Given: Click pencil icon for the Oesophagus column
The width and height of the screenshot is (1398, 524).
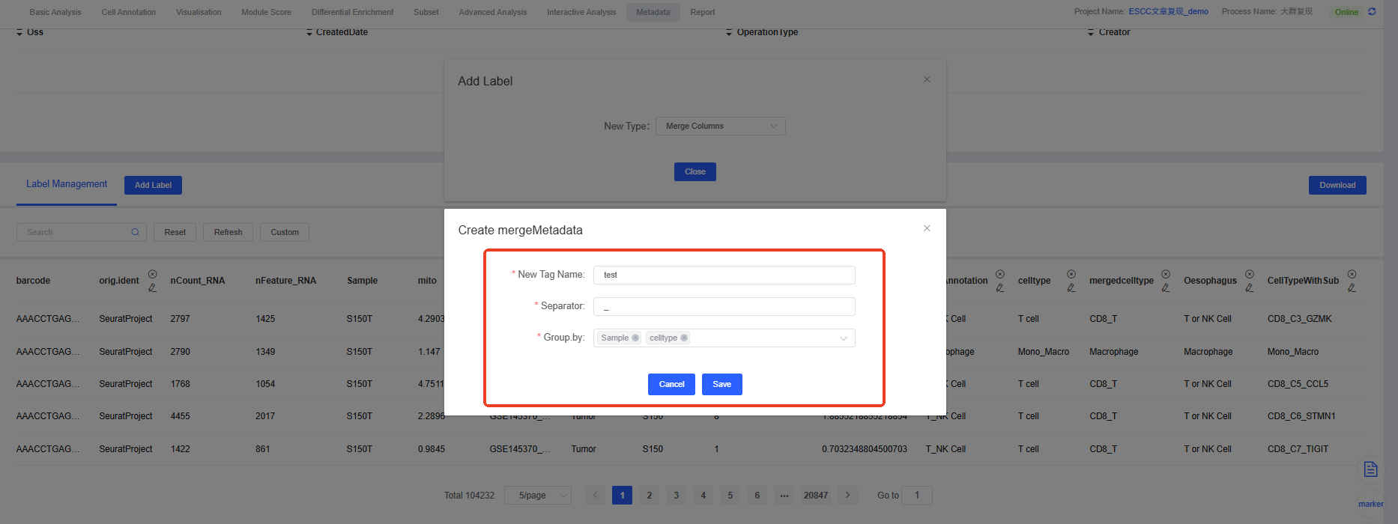Looking at the screenshot, I should 1250,288.
